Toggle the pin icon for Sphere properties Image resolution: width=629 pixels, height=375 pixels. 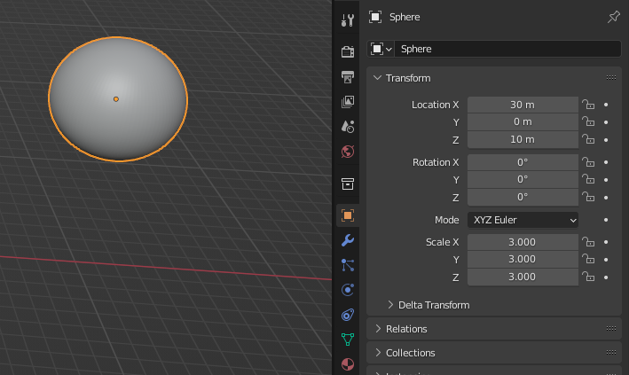pyautogui.click(x=613, y=17)
